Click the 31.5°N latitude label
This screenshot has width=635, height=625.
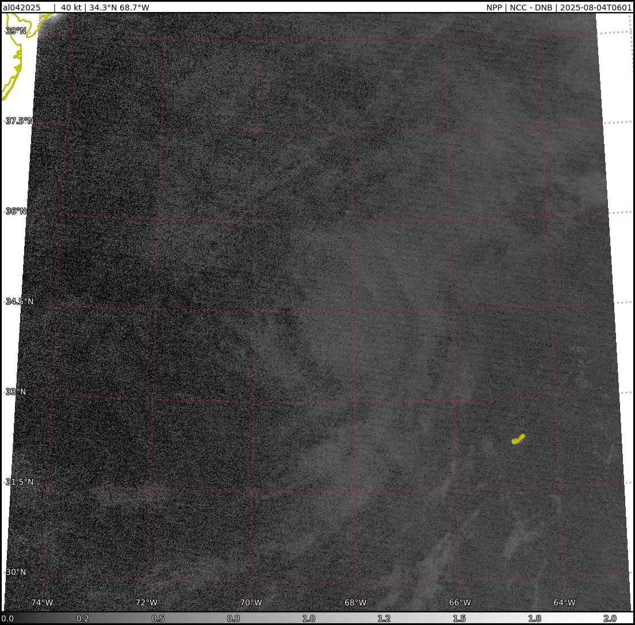click(x=19, y=482)
